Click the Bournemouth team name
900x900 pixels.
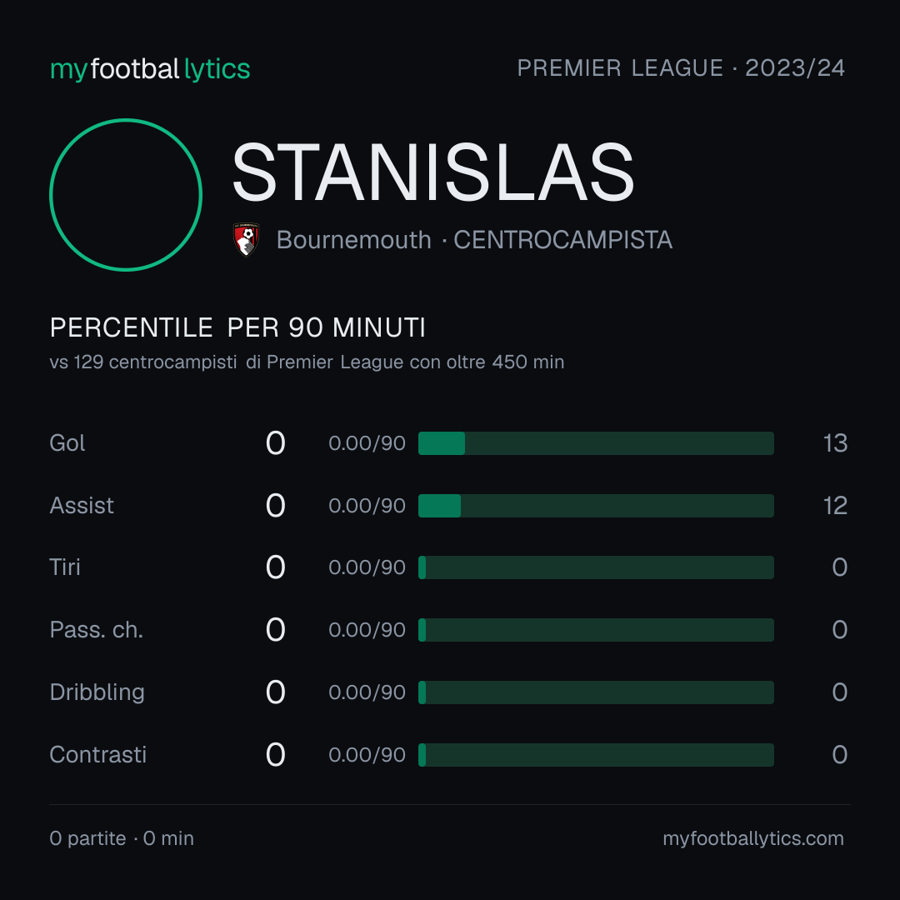[353, 240]
